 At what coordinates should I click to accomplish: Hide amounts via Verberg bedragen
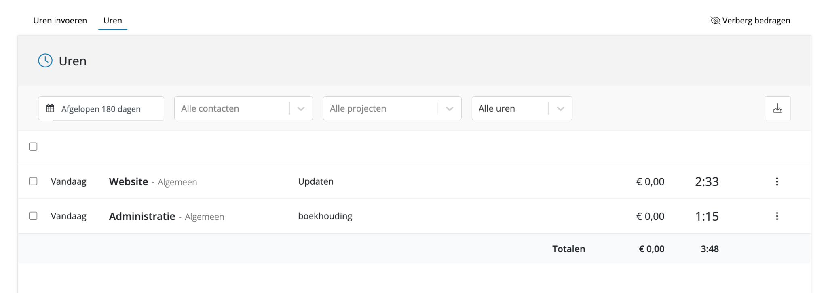[756, 21]
